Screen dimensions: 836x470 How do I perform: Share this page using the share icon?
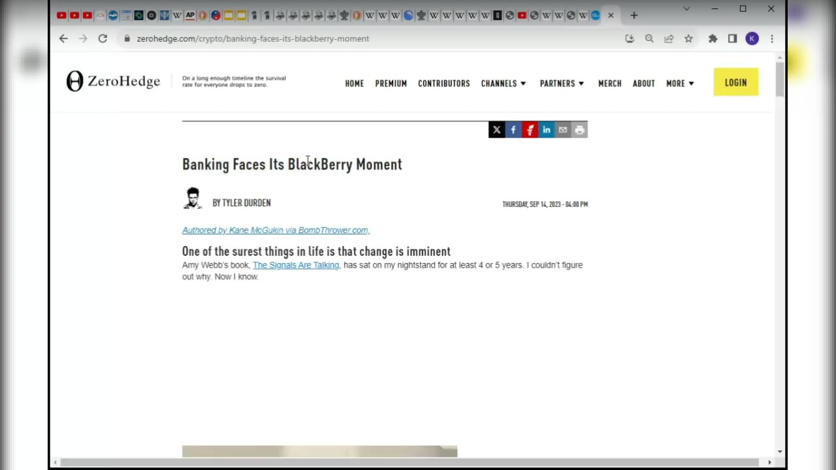(669, 39)
